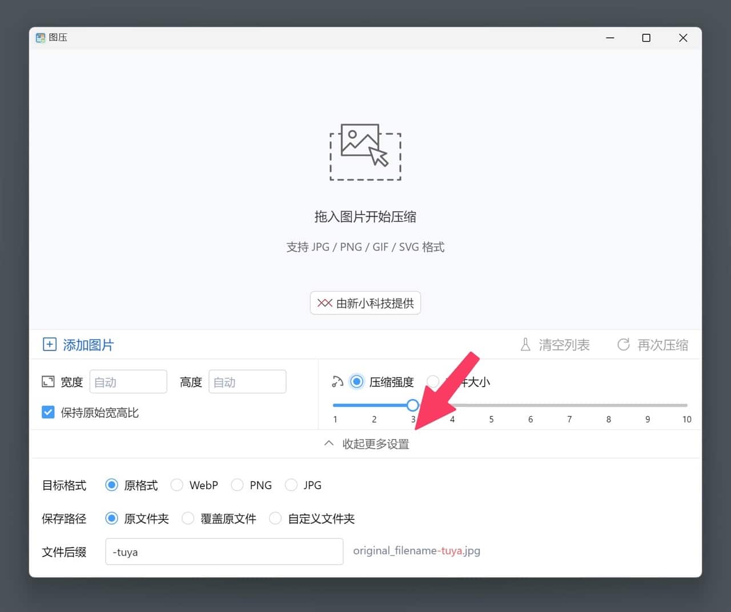Click the 添加图片 button

pos(78,345)
